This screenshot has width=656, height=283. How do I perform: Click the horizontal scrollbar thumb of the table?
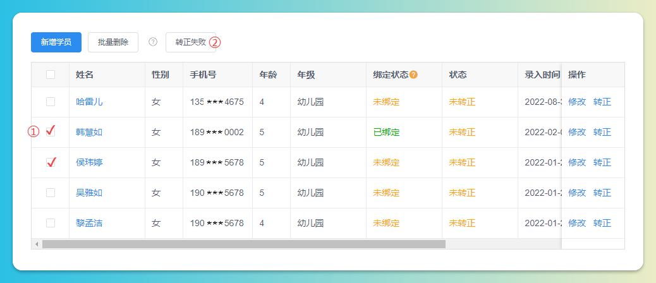[244, 244]
